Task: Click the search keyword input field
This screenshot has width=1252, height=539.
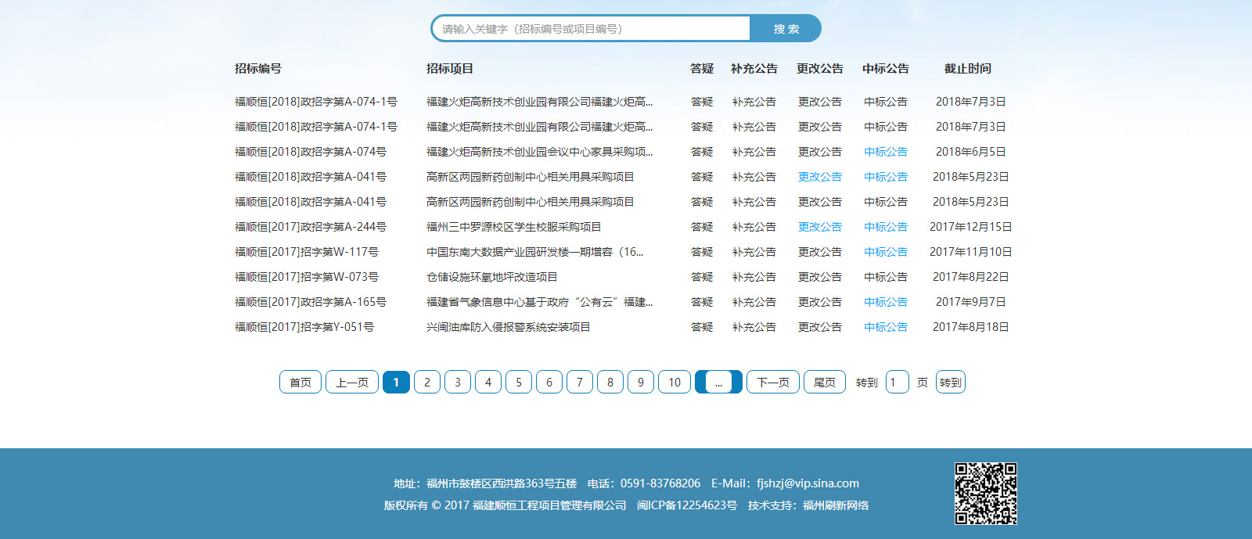Action: (x=591, y=29)
